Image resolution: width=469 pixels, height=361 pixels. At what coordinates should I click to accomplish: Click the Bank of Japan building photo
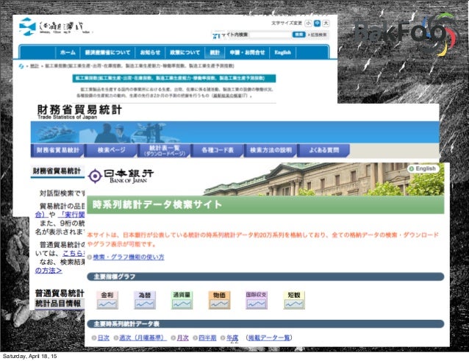[x=323, y=179]
